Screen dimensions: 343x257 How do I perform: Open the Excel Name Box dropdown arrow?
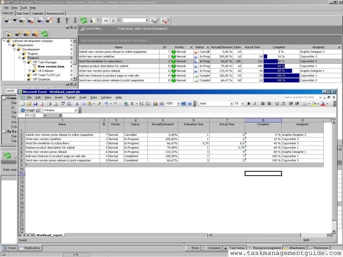click(45, 116)
